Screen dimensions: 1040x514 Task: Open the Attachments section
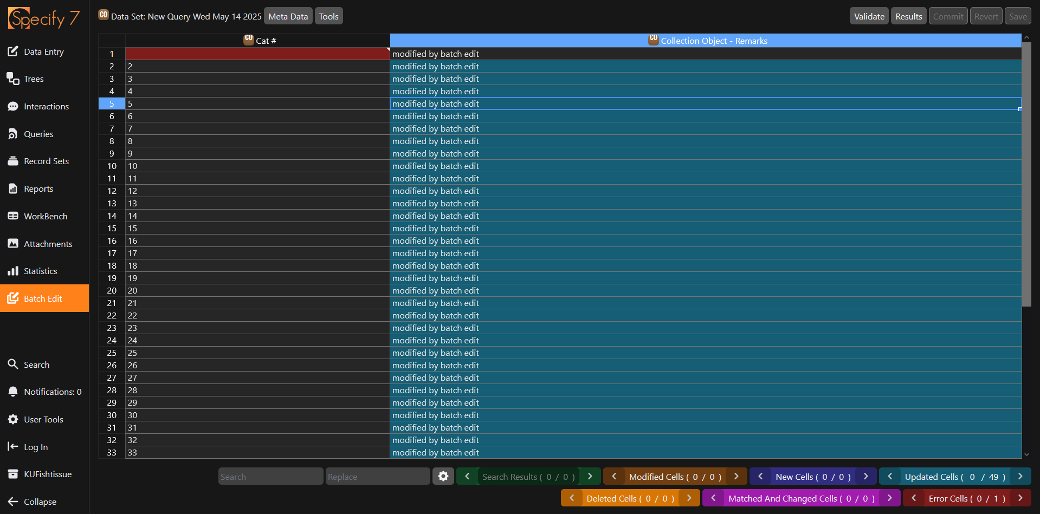[x=44, y=244]
